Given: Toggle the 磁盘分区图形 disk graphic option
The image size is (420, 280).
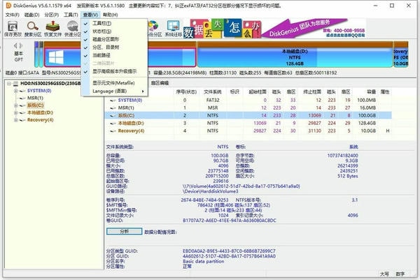Looking at the screenshot, I should coord(105,39).
